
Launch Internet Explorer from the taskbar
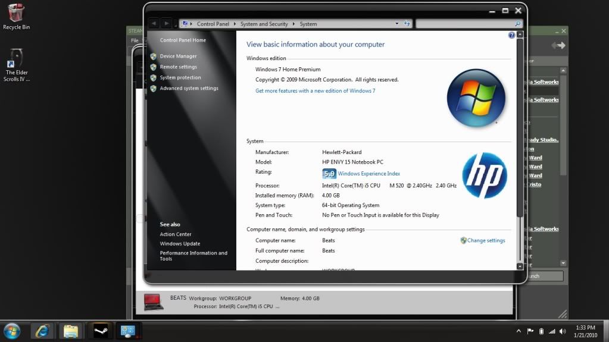coord(42,331)
